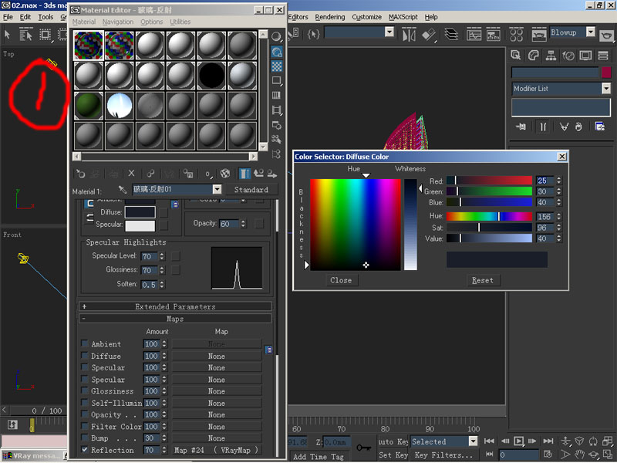The width and height of the screenshot is (617, 463).
Task: Open the Rendering menu
Action: coord(329,17)
